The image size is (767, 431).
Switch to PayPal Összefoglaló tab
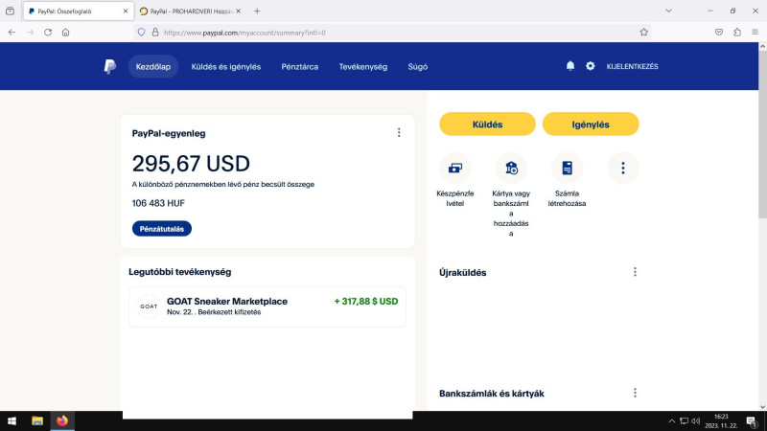point(79,11)
